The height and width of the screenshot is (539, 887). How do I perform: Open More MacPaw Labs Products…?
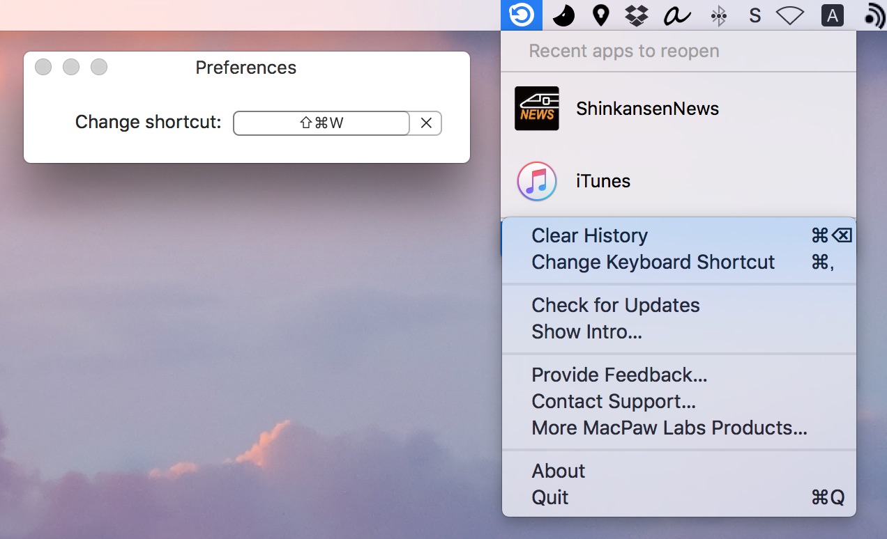pos(678,428)
